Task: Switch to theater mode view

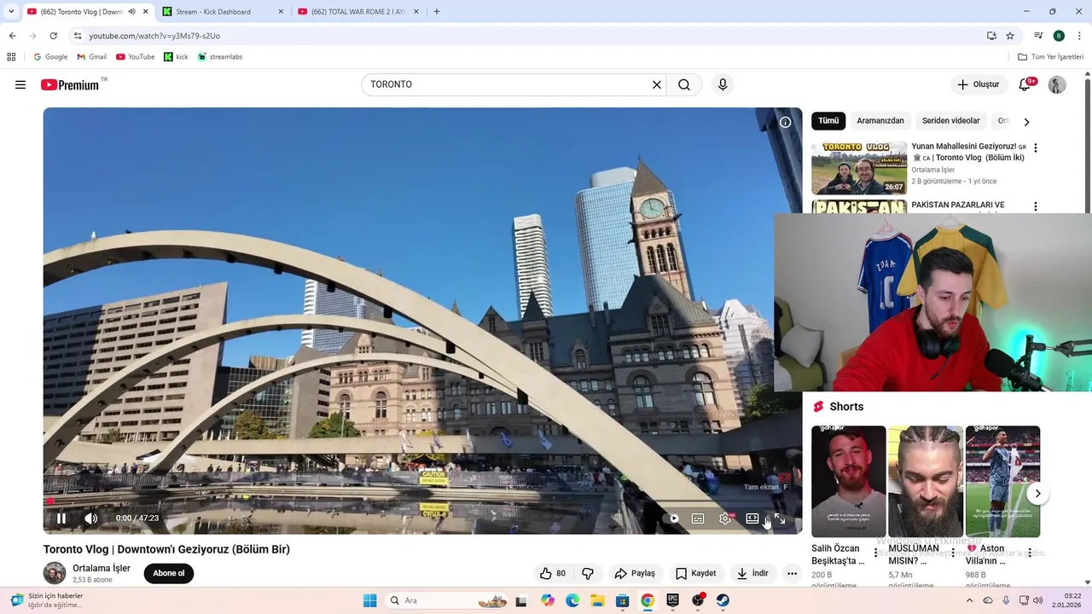Action: tap(752, 518)
